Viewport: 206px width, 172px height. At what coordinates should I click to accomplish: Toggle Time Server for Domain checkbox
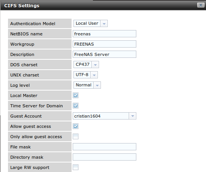click(75, 106)
